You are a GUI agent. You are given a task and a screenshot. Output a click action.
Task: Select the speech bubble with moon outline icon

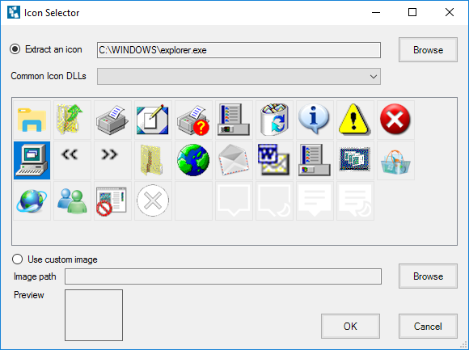coord(274,200)
